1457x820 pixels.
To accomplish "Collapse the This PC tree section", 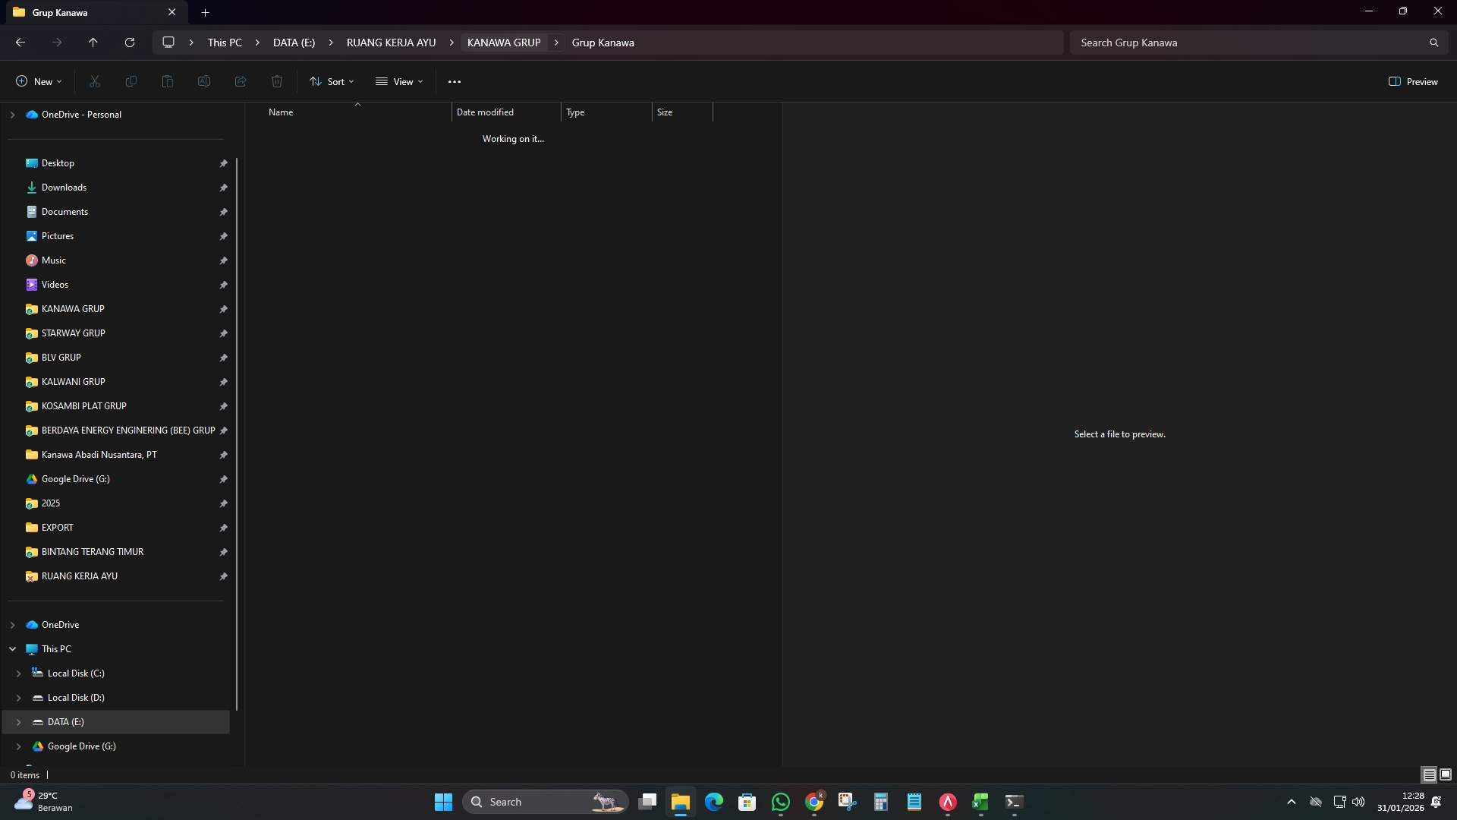I will [x=12, y=648].
